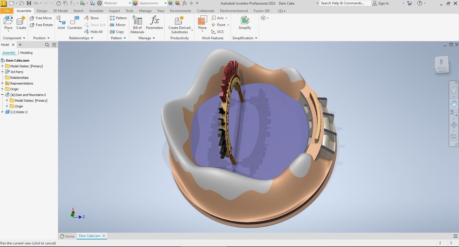Click the Look At tool in navigation bar
The height and width of the screenshot is (247, 459).
point(454,137)
